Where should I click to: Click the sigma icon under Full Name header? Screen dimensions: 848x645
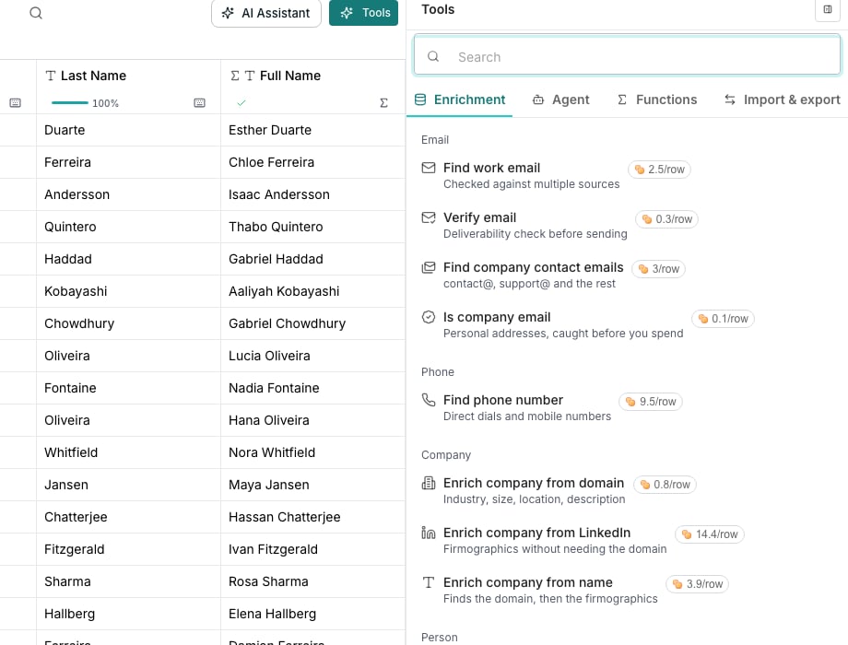(x=384, y=102)
